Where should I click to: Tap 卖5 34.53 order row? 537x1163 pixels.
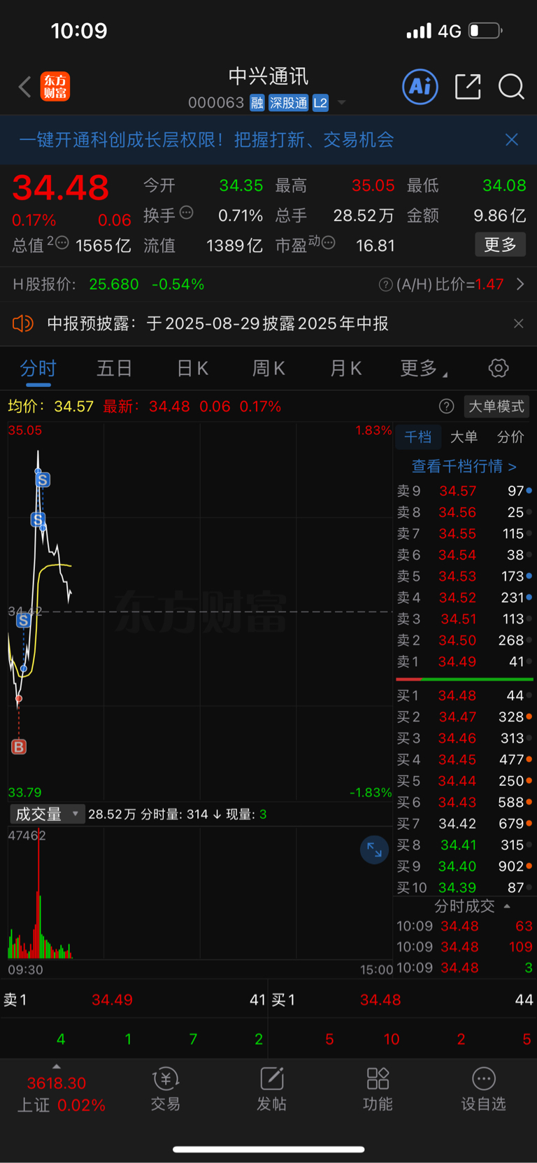coord(464,576)
